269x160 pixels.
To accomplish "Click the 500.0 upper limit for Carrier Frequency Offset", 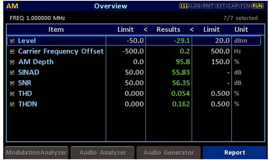I will tap(220, 51).
